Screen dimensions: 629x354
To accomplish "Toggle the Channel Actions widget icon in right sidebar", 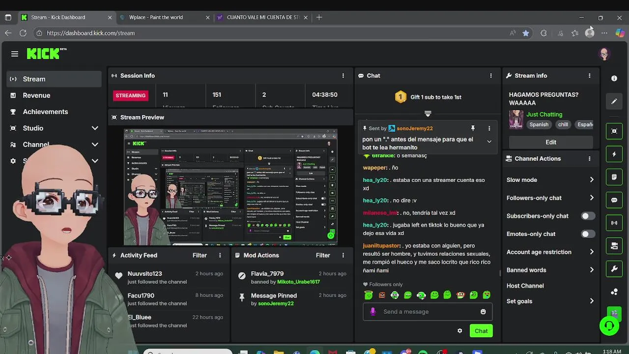I will [614, 246].
